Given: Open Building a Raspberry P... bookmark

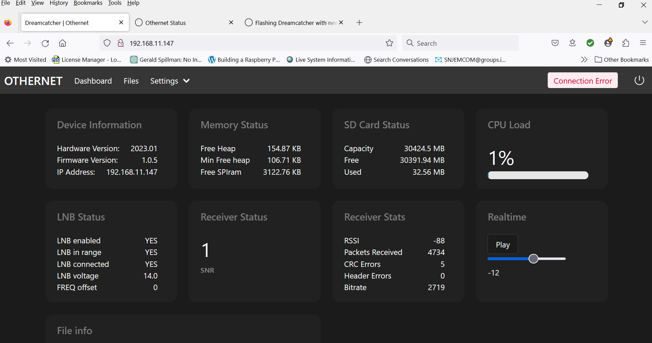Looking at the screenshot, I should (x=244, y=60).
